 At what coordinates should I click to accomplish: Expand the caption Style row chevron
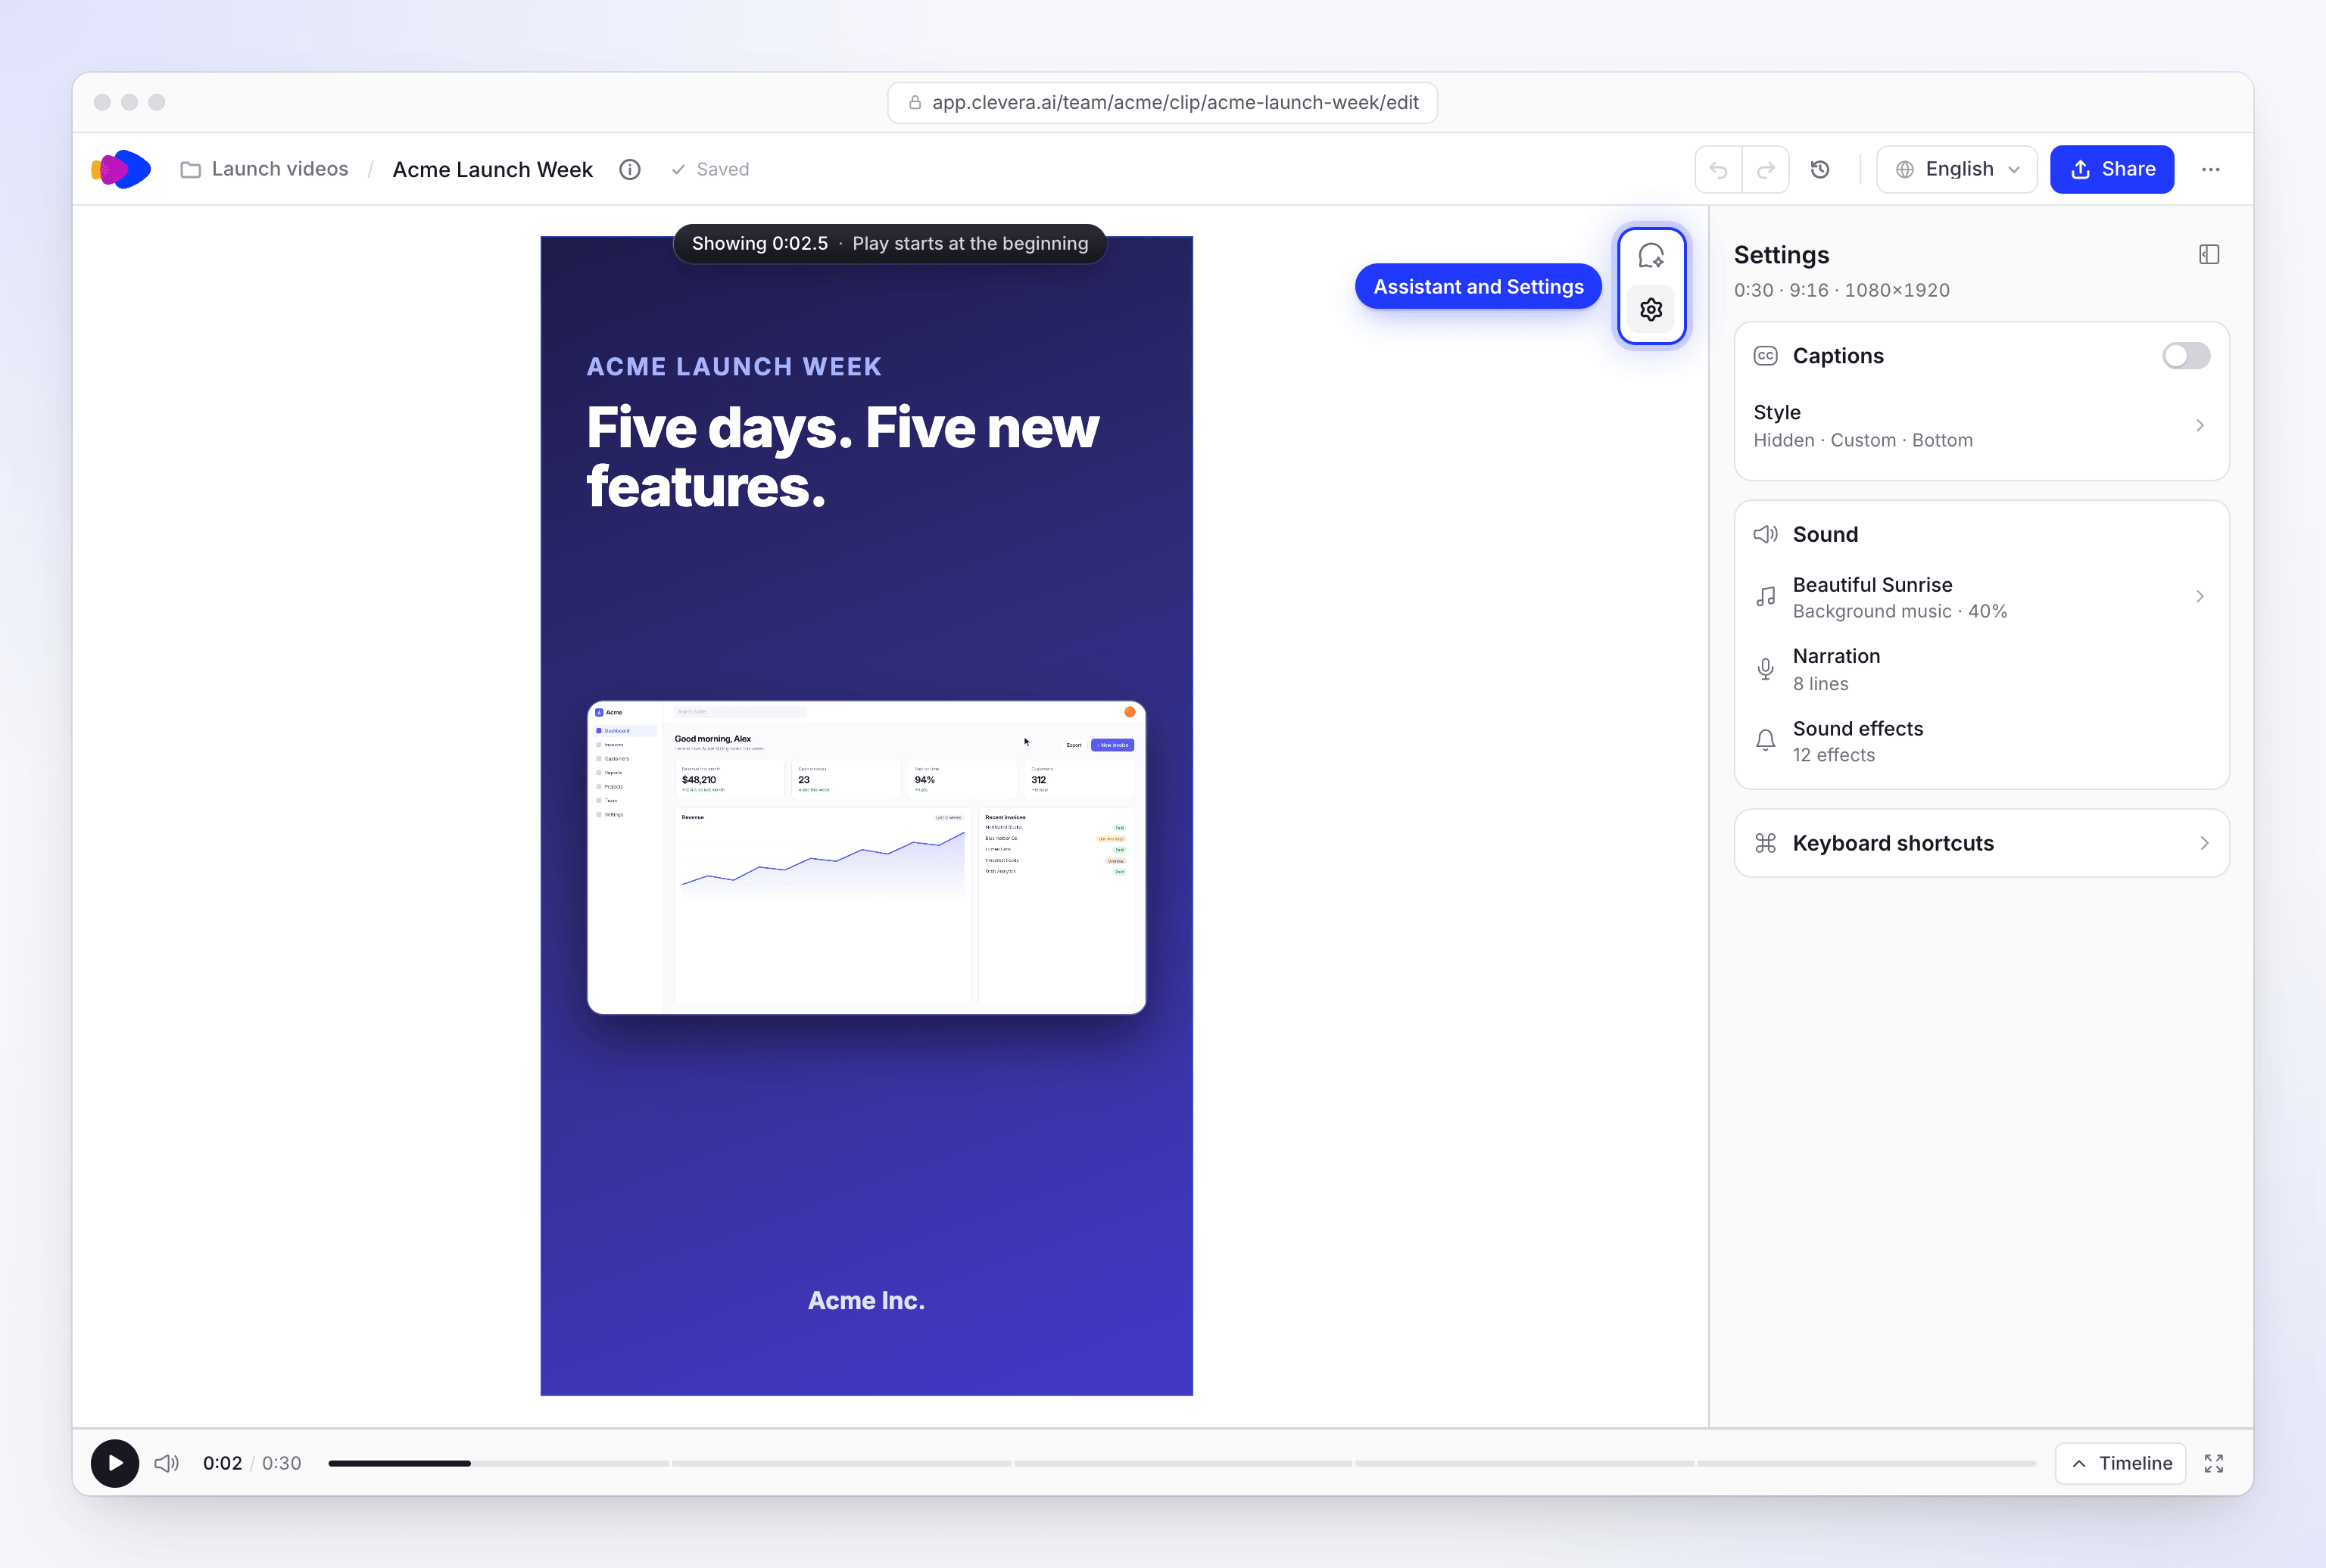[x=2199, y=426]
